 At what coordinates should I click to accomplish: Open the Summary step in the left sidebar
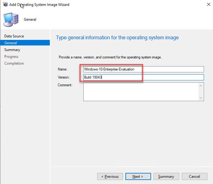(x=12, y=50)
